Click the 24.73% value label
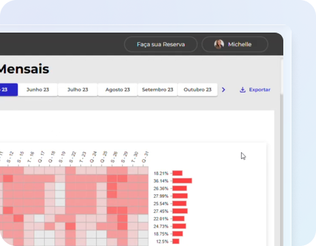 click(x=161, y=226)
